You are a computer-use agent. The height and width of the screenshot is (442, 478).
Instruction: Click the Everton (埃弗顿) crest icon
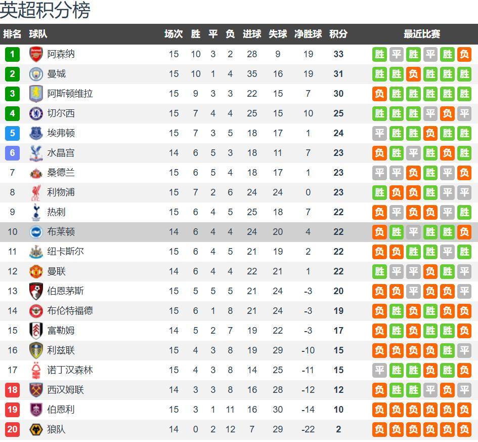click(x=36, y=133)
